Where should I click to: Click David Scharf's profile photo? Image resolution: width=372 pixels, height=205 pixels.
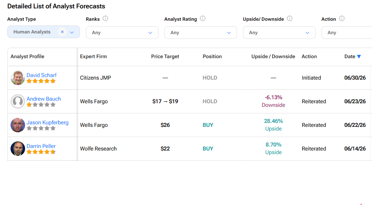click(18, 78)
